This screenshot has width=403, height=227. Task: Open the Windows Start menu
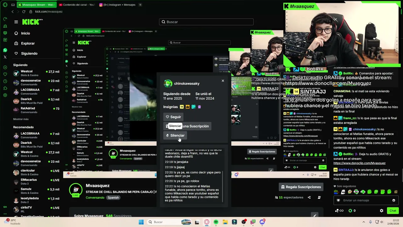(141, 222)
